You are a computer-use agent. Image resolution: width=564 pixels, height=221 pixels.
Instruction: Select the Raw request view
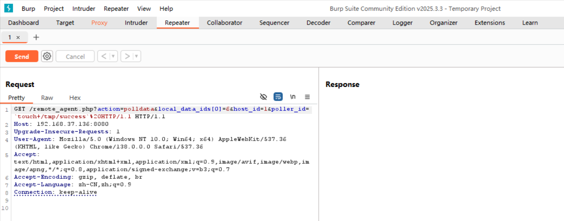click(47, 98)
